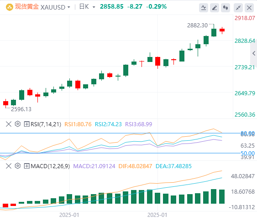Screen dimensions: 257x221
Task: Toggle RSI panel expand plus box
Action: point(26,124)
